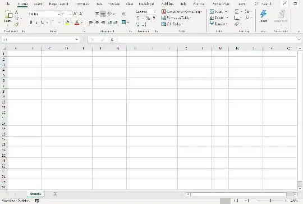This screenshot has height=204, width=303.
Task: Click the Ideas lightning bolt icon
Action: (263, 14)
